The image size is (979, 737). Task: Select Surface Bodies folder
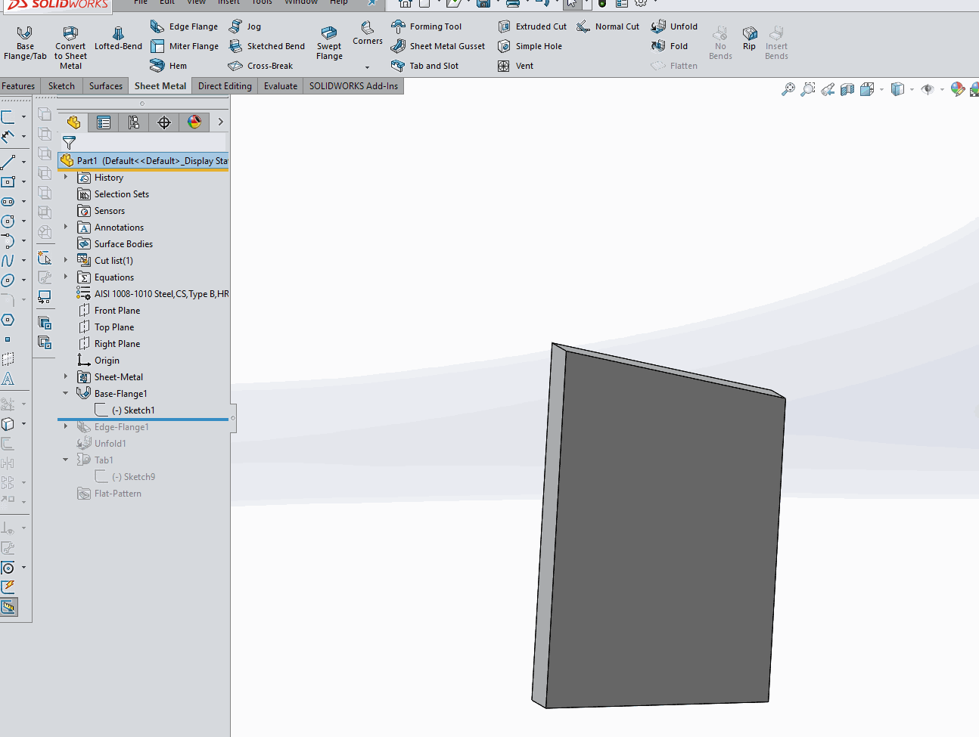115,244
